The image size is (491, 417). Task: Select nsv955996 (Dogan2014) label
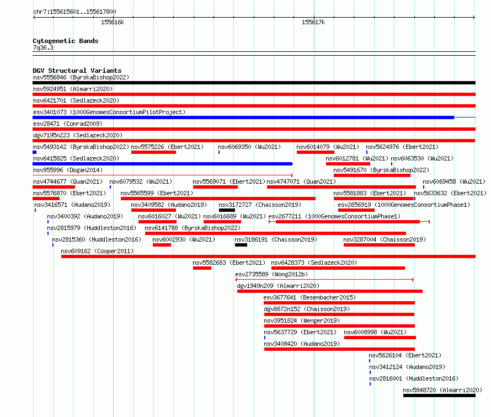point(68,170)
